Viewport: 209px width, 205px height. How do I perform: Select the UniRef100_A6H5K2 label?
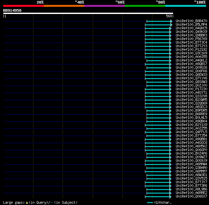[191, 146]
